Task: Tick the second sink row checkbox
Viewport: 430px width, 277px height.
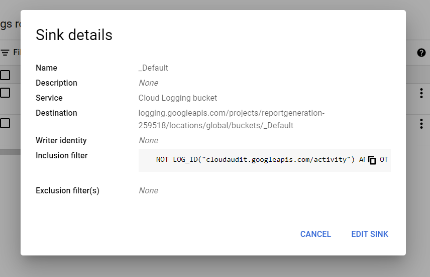Action: coord(5,123)
